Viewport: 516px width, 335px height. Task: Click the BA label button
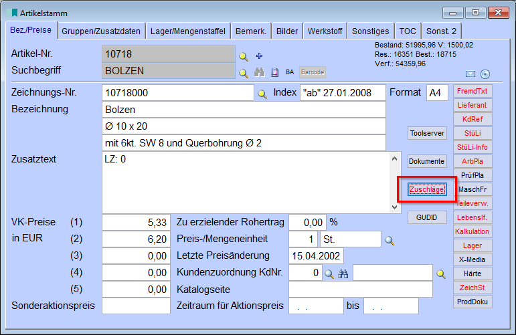290,72
